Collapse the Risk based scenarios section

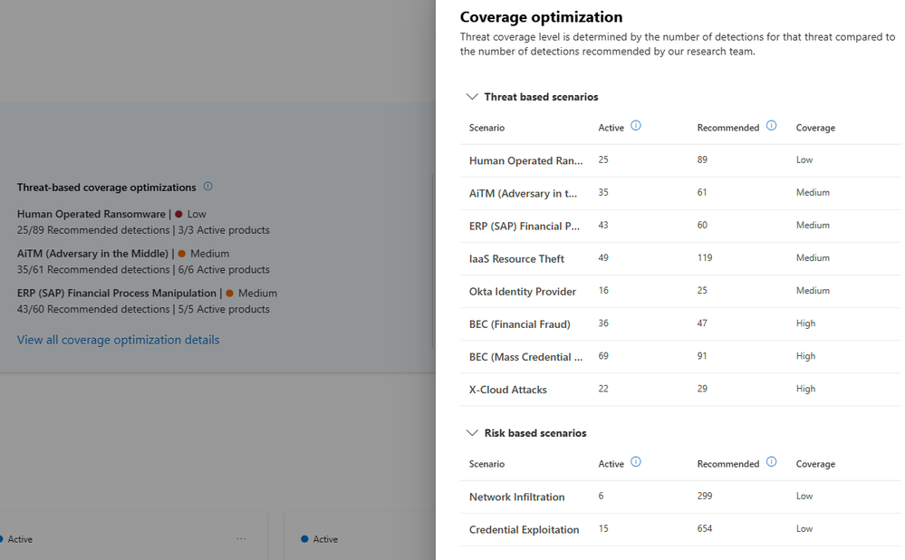(472, 433)
